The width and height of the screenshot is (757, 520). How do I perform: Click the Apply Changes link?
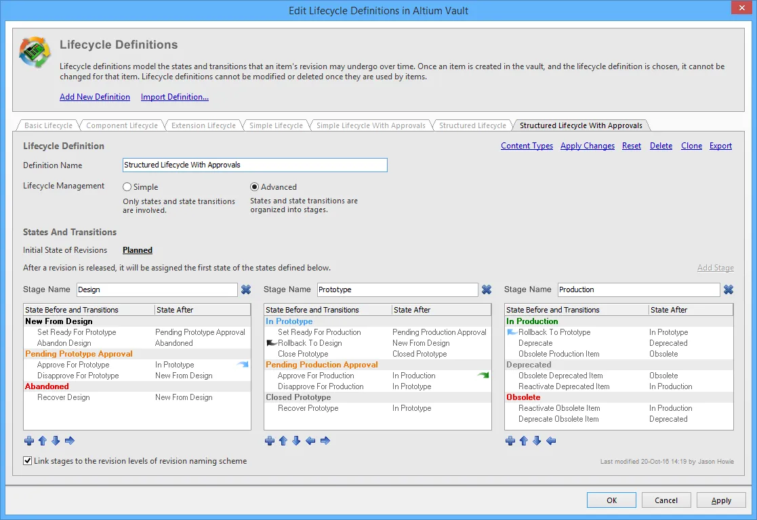point(588,146)
